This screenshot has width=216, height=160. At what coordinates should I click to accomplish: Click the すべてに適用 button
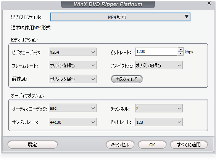(189, 145)
